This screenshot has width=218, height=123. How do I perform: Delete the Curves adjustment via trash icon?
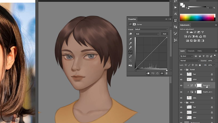point(166,73)
